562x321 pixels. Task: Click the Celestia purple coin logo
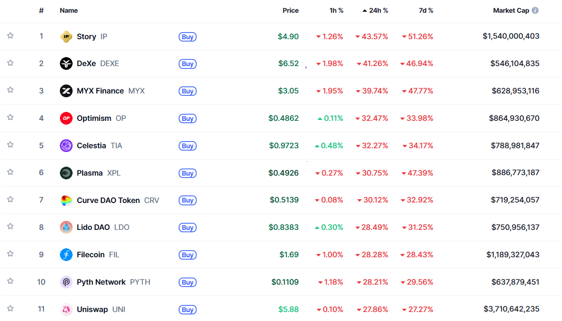pos(66,146)
